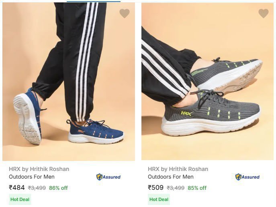This screenshot has height=207, width=276.
Task: Click the struck-through ₹3,499 price on the second product
Action: pos(176,188)
